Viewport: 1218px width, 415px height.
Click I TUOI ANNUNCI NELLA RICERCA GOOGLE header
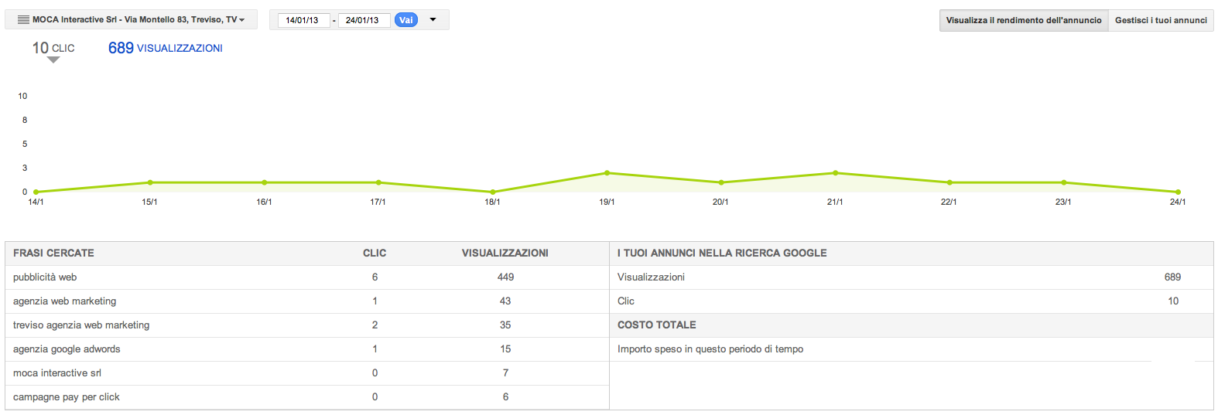(722, 253)
